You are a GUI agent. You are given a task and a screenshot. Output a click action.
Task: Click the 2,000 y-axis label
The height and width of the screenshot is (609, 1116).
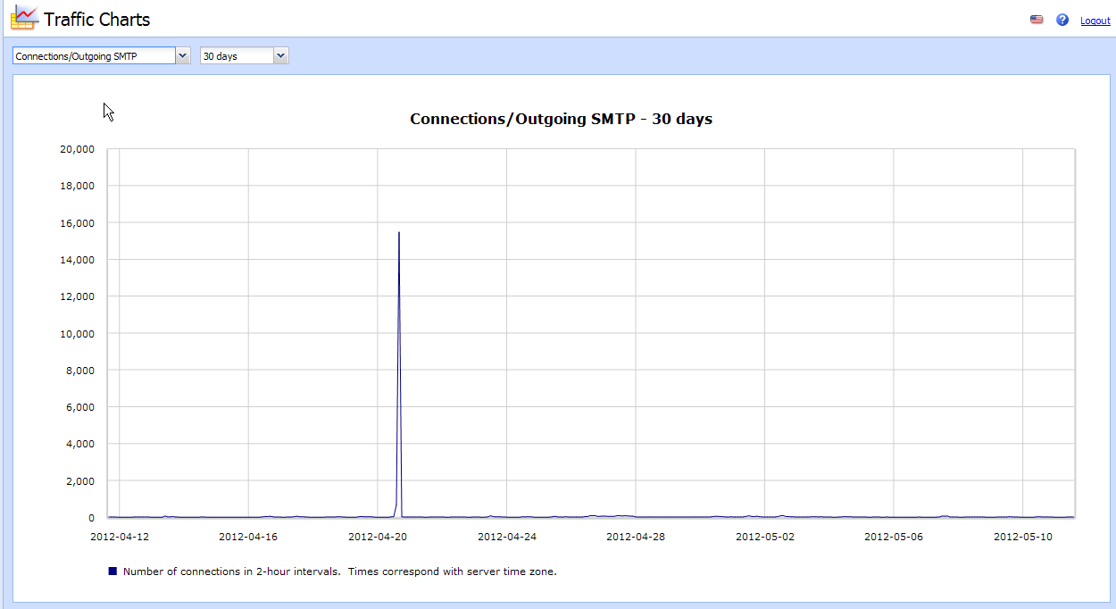point(79,481)
